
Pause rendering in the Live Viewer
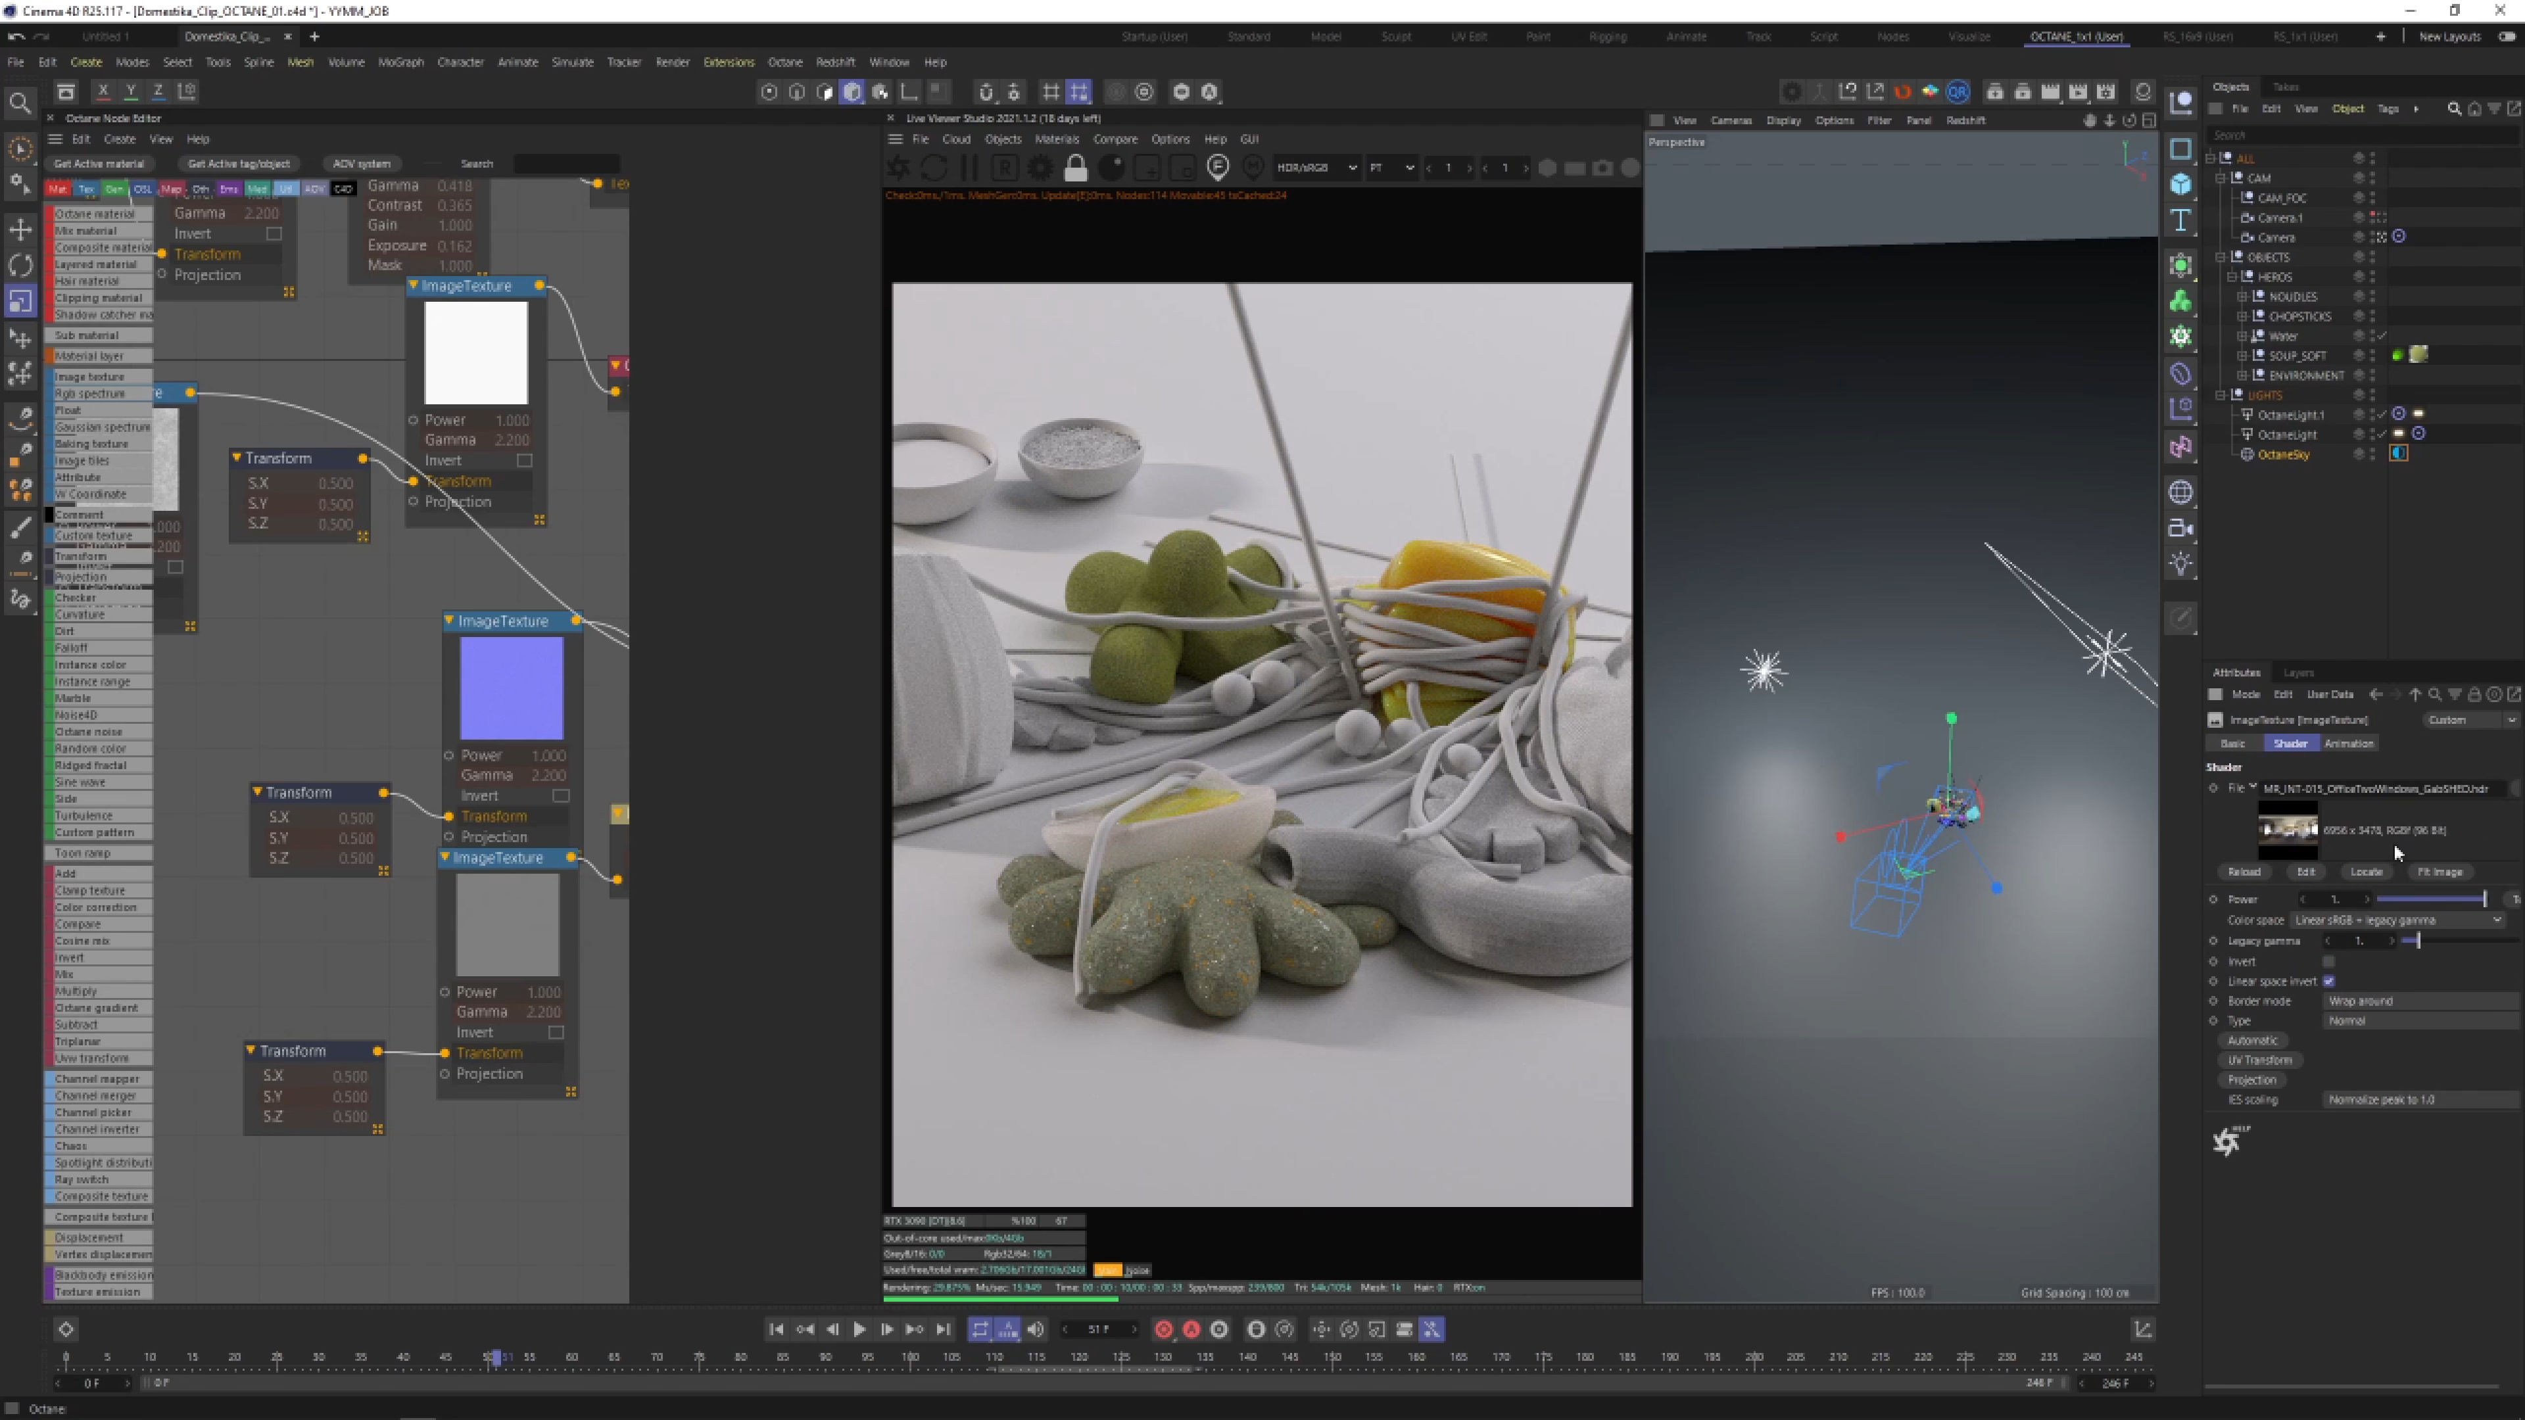[x=969, y=168]
